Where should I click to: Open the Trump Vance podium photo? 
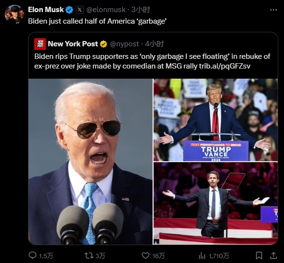click(216, 120)
